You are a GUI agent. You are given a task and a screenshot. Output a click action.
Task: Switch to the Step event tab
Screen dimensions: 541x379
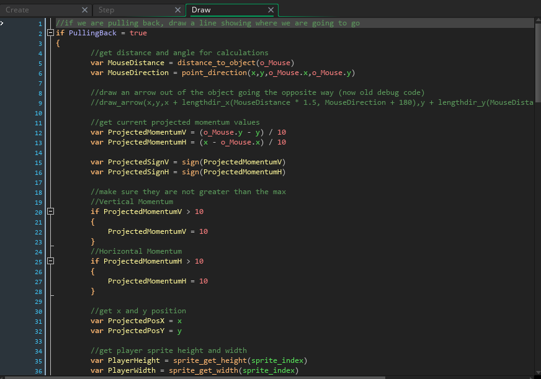[x=106, y=10]
